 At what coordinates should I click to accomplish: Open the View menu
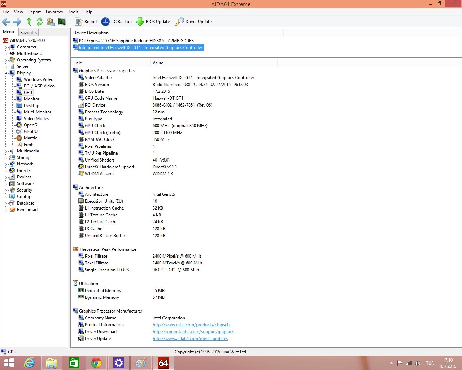pos(18,12)
